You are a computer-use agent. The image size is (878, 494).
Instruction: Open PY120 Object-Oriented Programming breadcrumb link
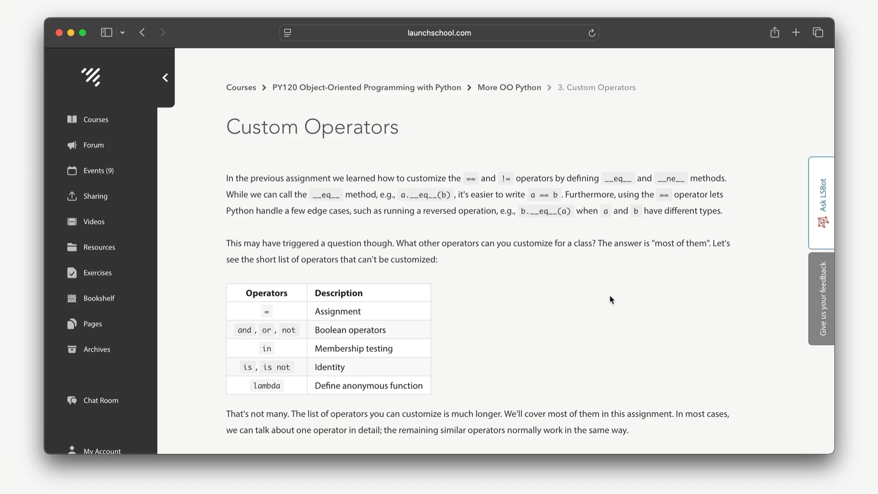(x=366, y=87)
